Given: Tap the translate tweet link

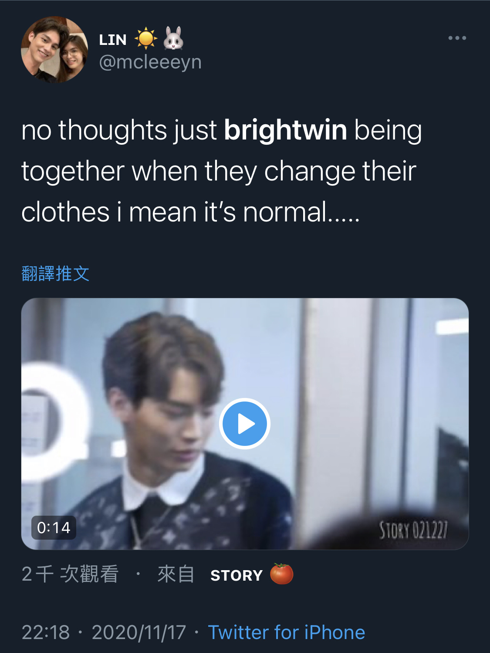Looking at the screenshot, I should pos(55,274).
